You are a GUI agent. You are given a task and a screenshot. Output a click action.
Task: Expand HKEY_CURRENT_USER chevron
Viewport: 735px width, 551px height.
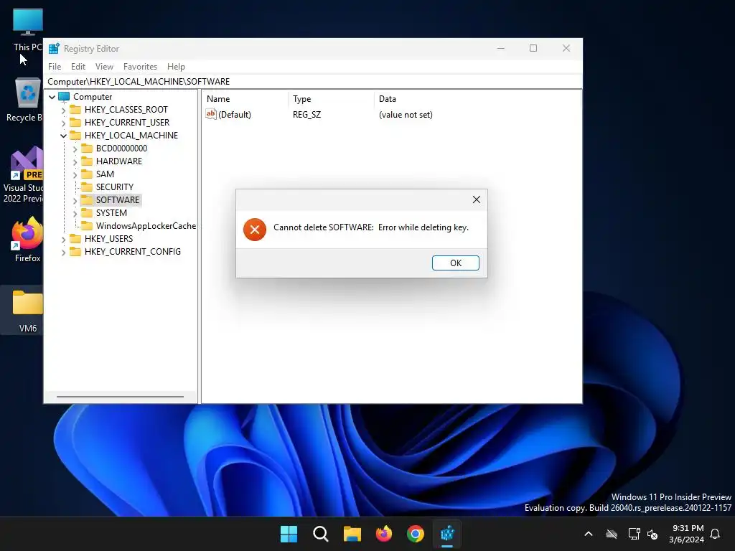[63, 123]
